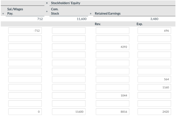Screen dimensions: 176x120
Task: Select the empty Rev. field in the 1160 row
Action: 113,87
